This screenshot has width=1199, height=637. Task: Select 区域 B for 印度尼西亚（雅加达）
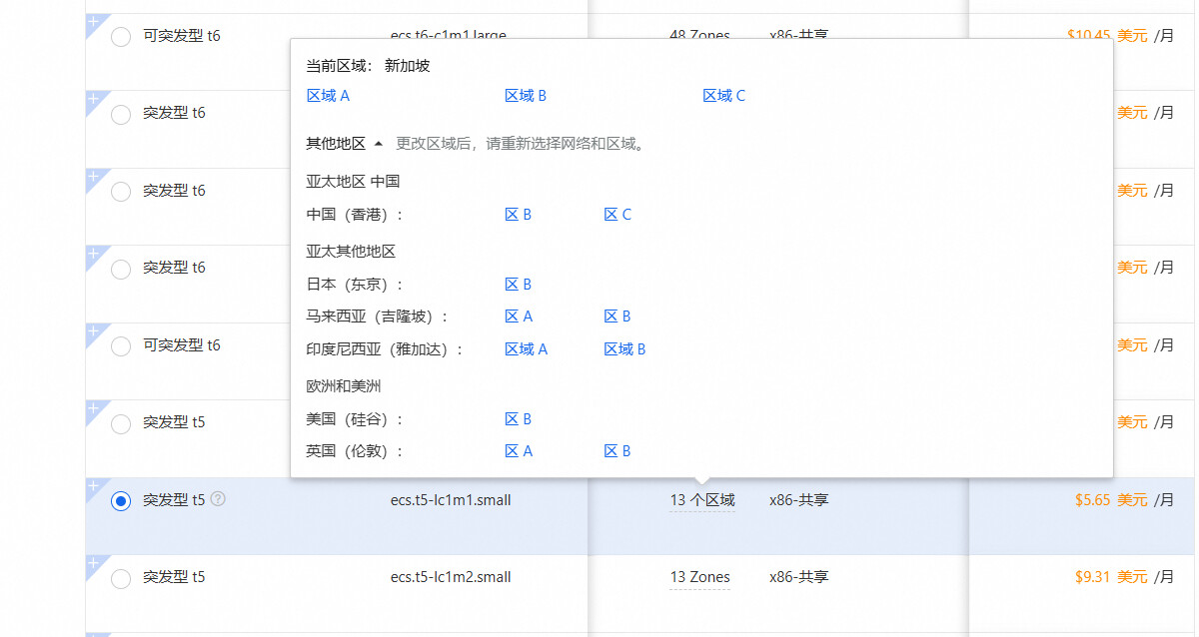pos(624,349)
